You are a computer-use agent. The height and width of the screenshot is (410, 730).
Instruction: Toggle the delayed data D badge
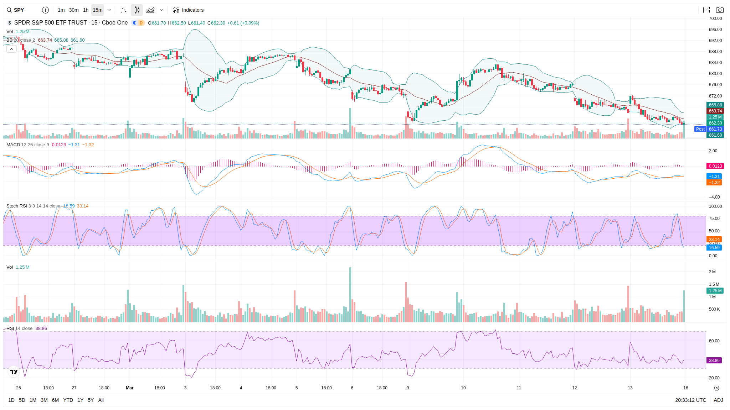click(x=141, y=23)
